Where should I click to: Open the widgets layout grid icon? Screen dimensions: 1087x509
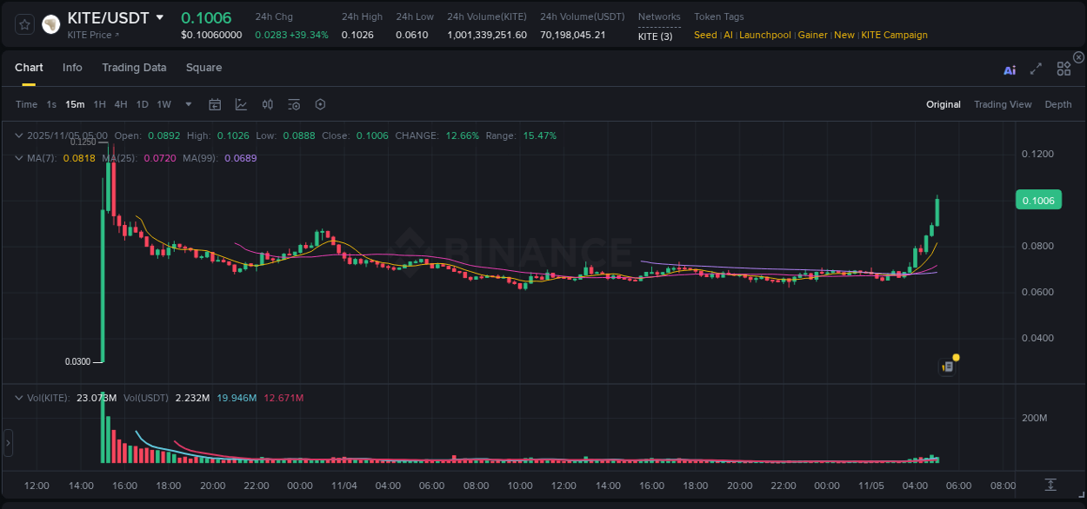1064,69
